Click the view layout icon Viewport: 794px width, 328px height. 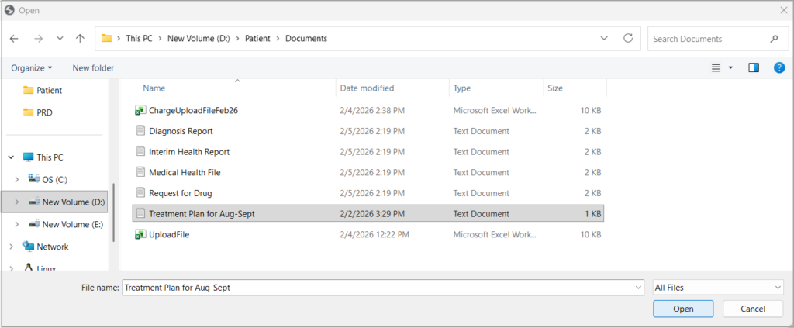[x=716, y=68]
